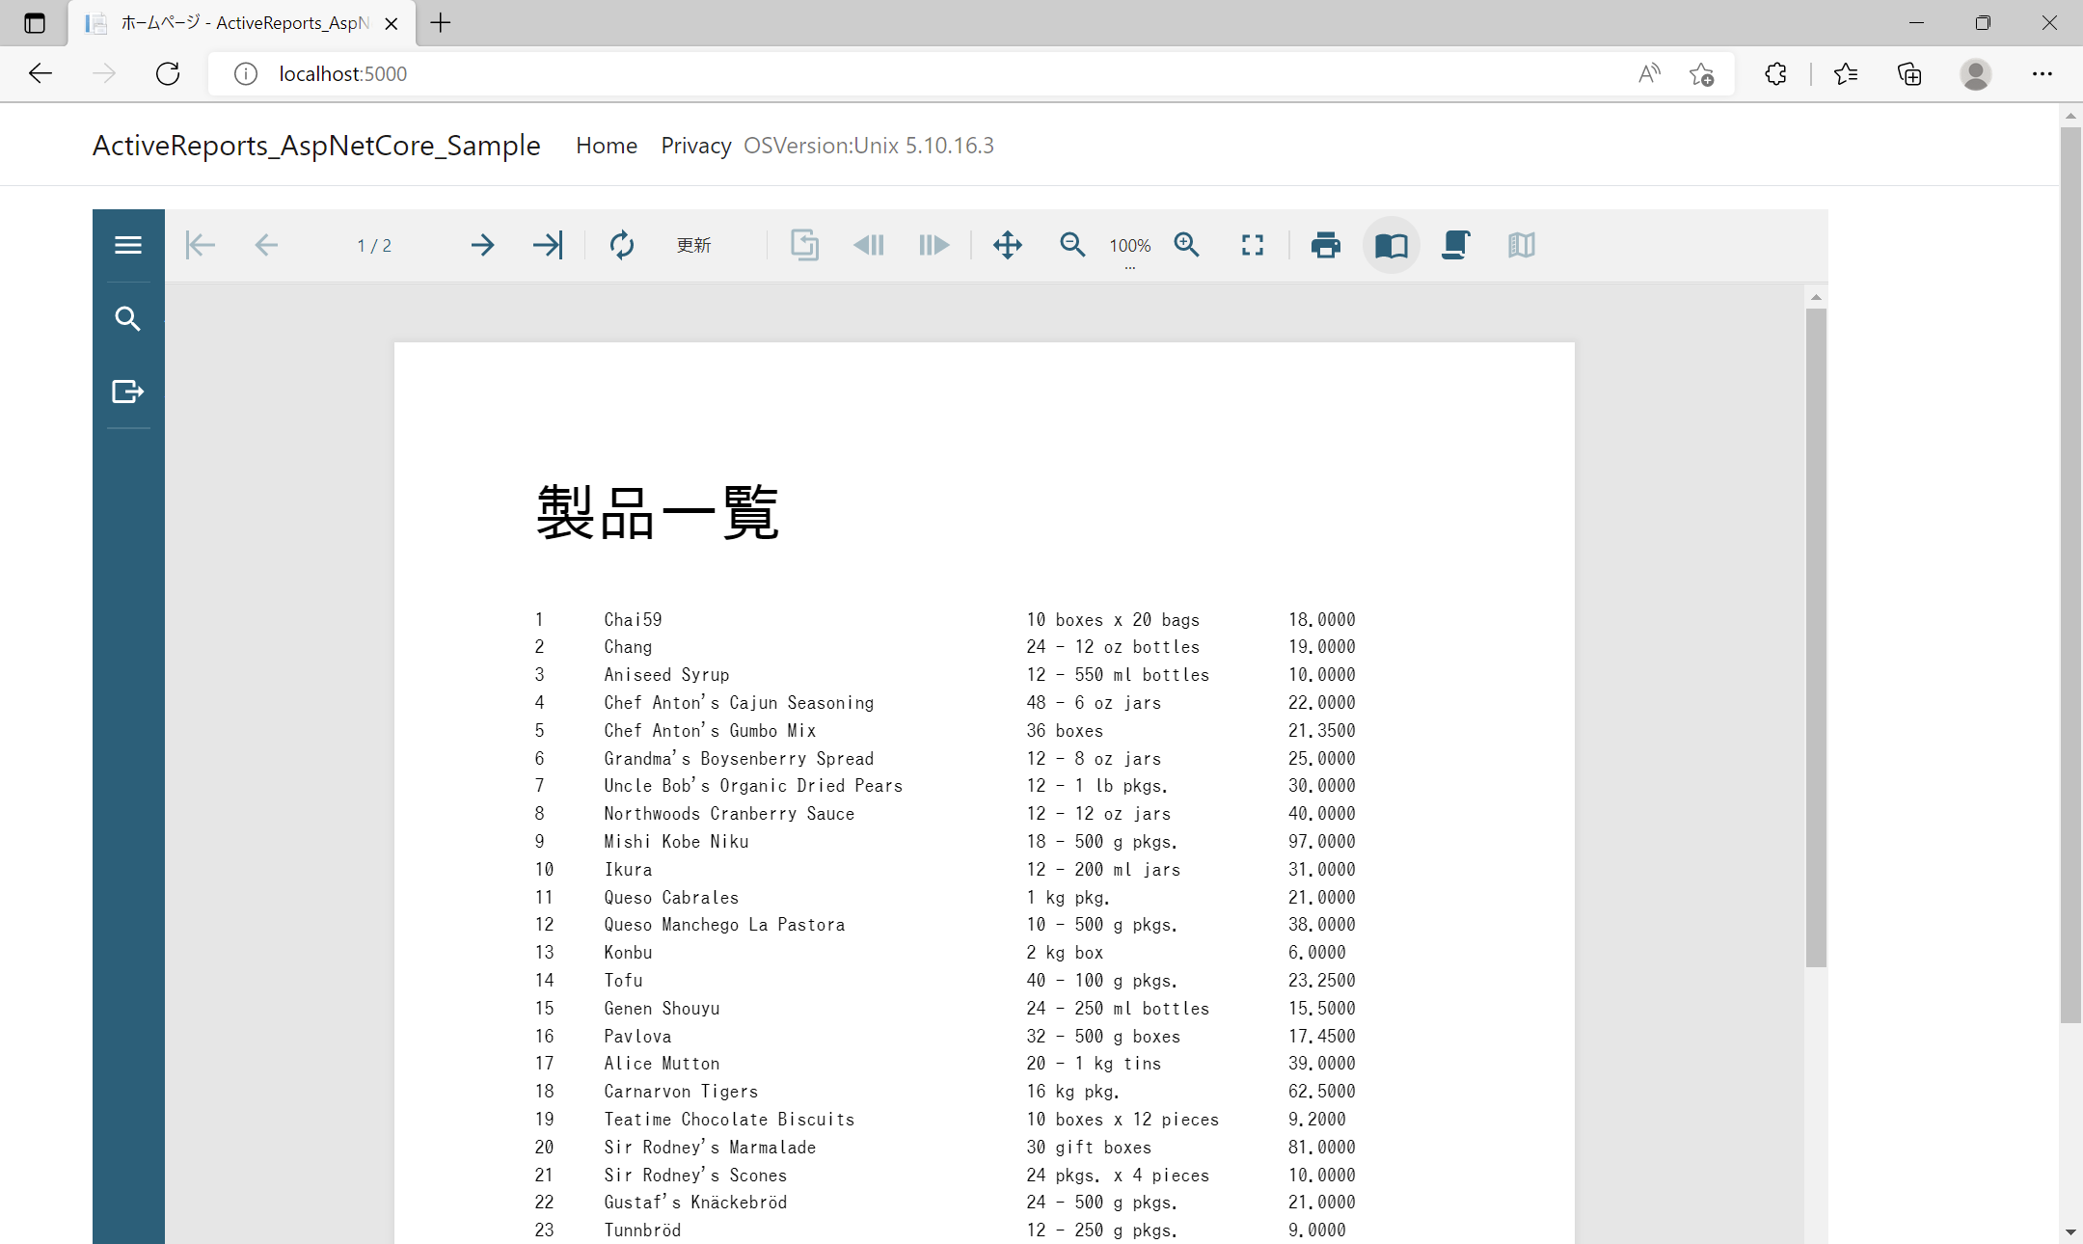Open the 100% zoom level dropdown
This screenshot has width=2083, height=1244.
pos(1130,247)
